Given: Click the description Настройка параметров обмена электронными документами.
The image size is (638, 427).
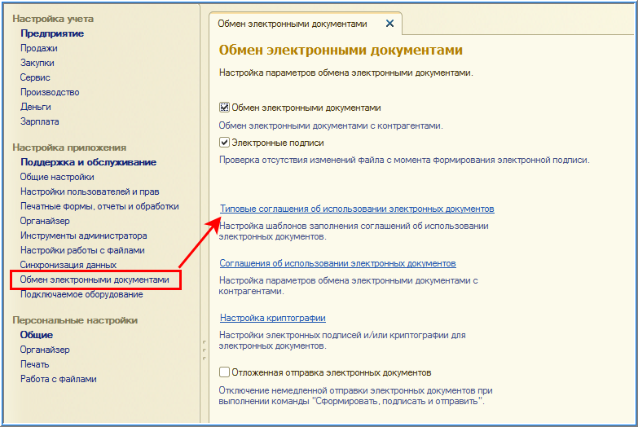Looking at the screenshot, I should pyautogui.click(x=345, y=73).
